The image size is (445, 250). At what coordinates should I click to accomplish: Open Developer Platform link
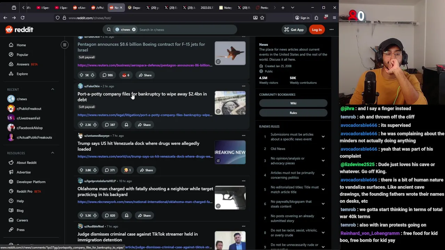click(31, 182)
